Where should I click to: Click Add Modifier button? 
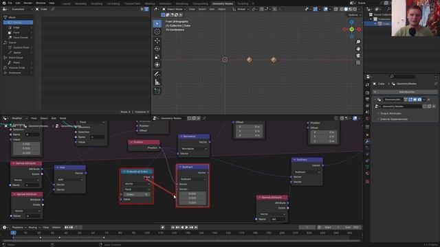pos(405,92)
